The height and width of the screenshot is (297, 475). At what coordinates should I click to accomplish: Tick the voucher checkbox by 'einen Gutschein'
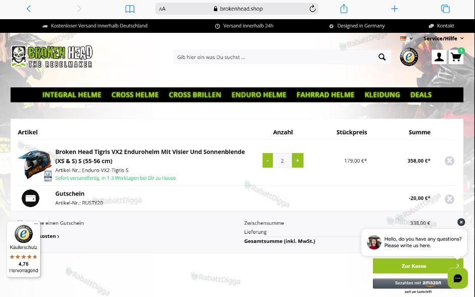(x=20, y=223)
